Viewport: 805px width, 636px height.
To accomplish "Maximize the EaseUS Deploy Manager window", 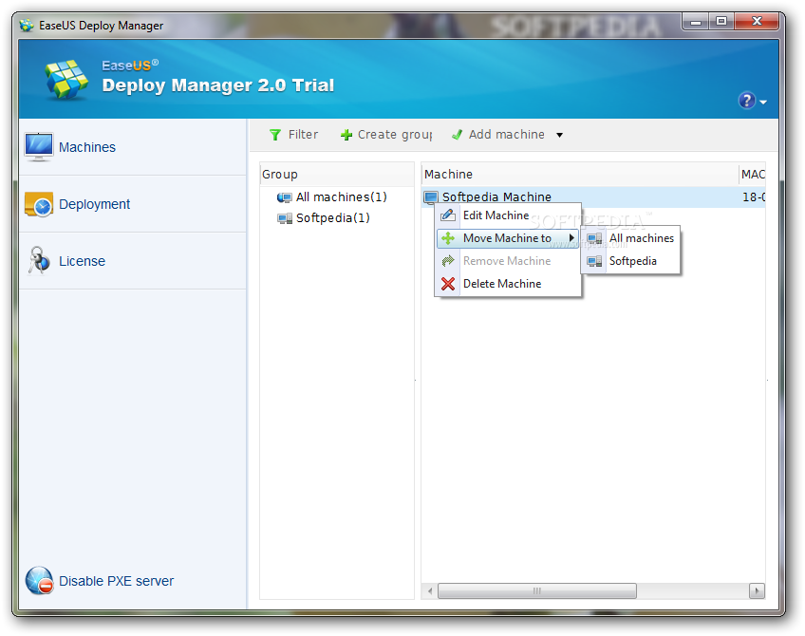I will (x=721, y=22).
